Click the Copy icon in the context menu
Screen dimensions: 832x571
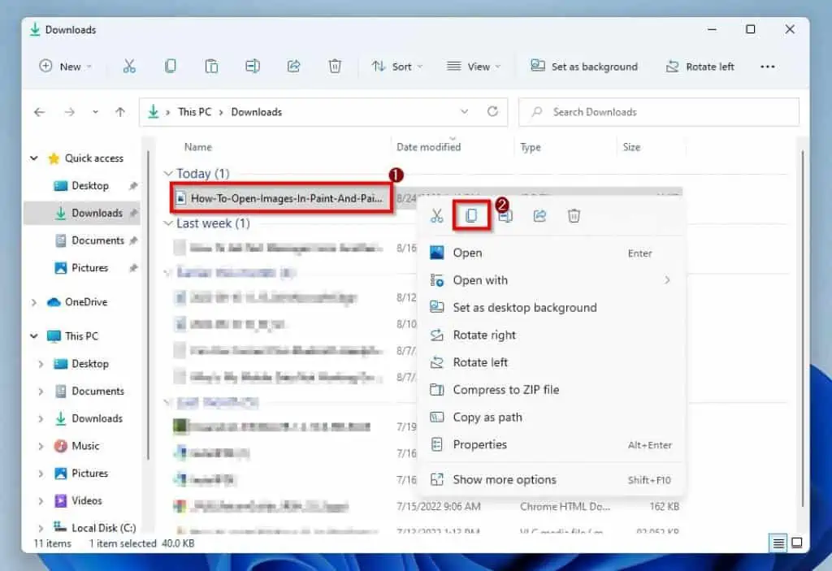click(470, 215)
